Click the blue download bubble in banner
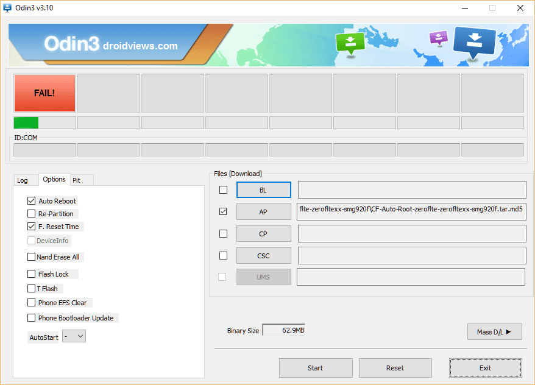The width and height of the screenshot is (535, 385). tap(474, 43)
